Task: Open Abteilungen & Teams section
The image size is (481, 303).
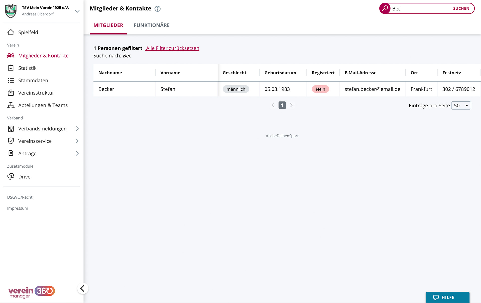Action: point(43,105)
